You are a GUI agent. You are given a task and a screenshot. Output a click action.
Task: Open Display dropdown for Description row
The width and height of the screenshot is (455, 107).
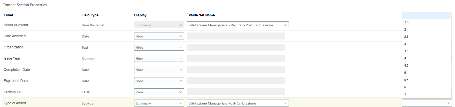159,92
